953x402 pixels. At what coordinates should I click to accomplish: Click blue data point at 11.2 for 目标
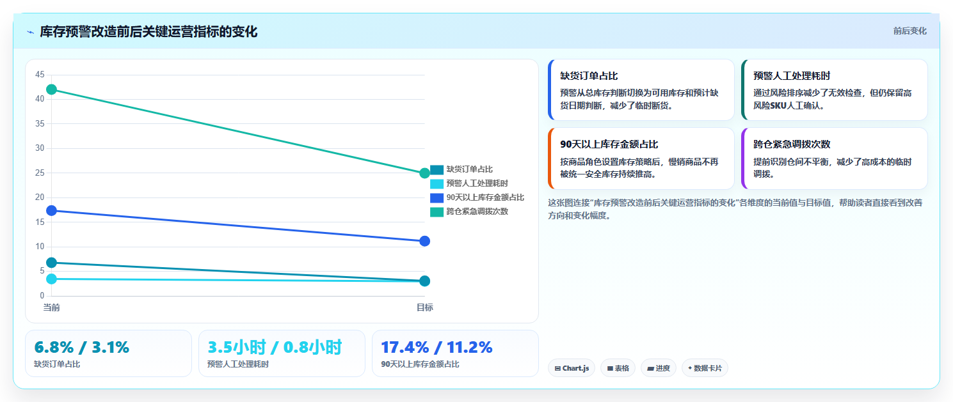(424, 241)
